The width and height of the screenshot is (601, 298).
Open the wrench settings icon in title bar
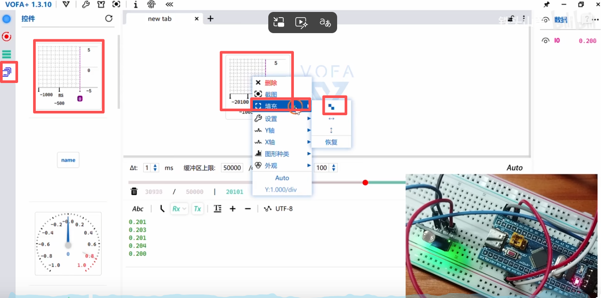[86, 4]
